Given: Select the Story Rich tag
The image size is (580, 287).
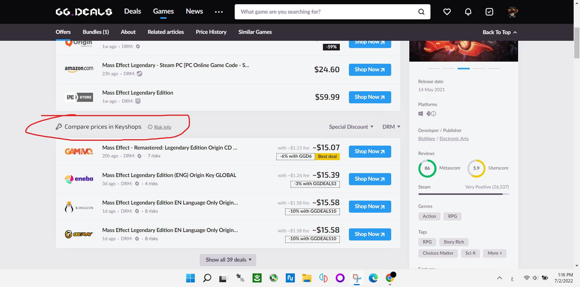Looking at the screenshot, I should [x=454, y=242].
